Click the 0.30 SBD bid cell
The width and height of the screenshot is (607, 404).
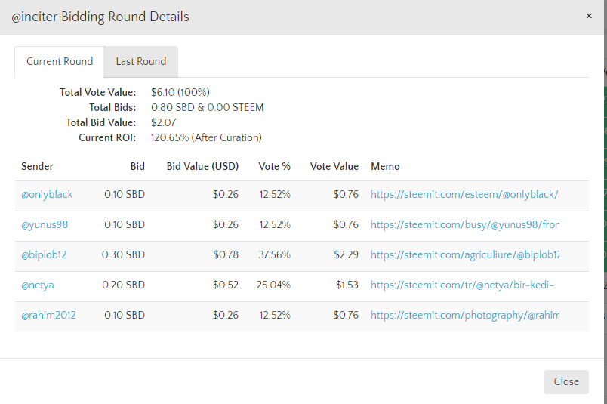coord(124,255)
